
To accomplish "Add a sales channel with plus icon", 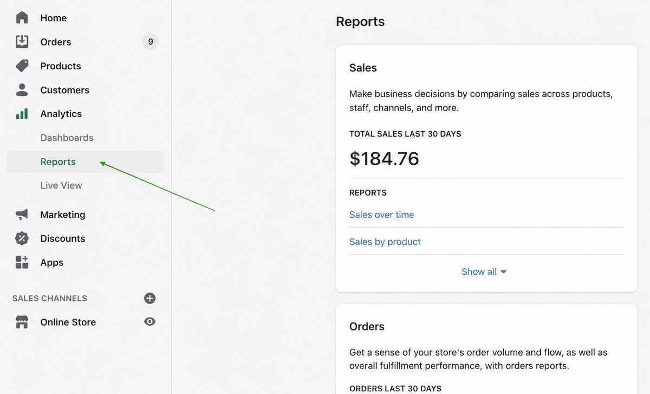I will tap(150, 298).
